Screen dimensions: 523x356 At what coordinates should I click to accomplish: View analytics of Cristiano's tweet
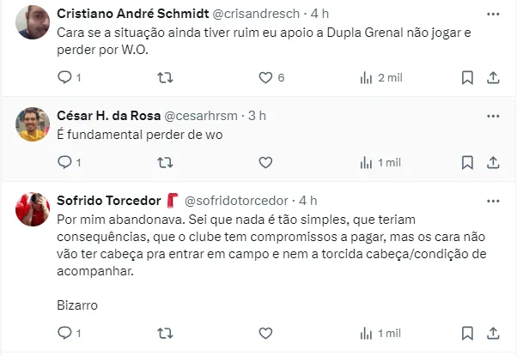coord(366,77)
